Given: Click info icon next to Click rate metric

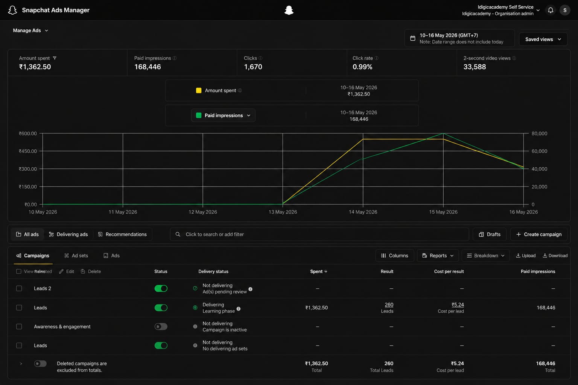Looking at the screenshot, I should (376, 58).
